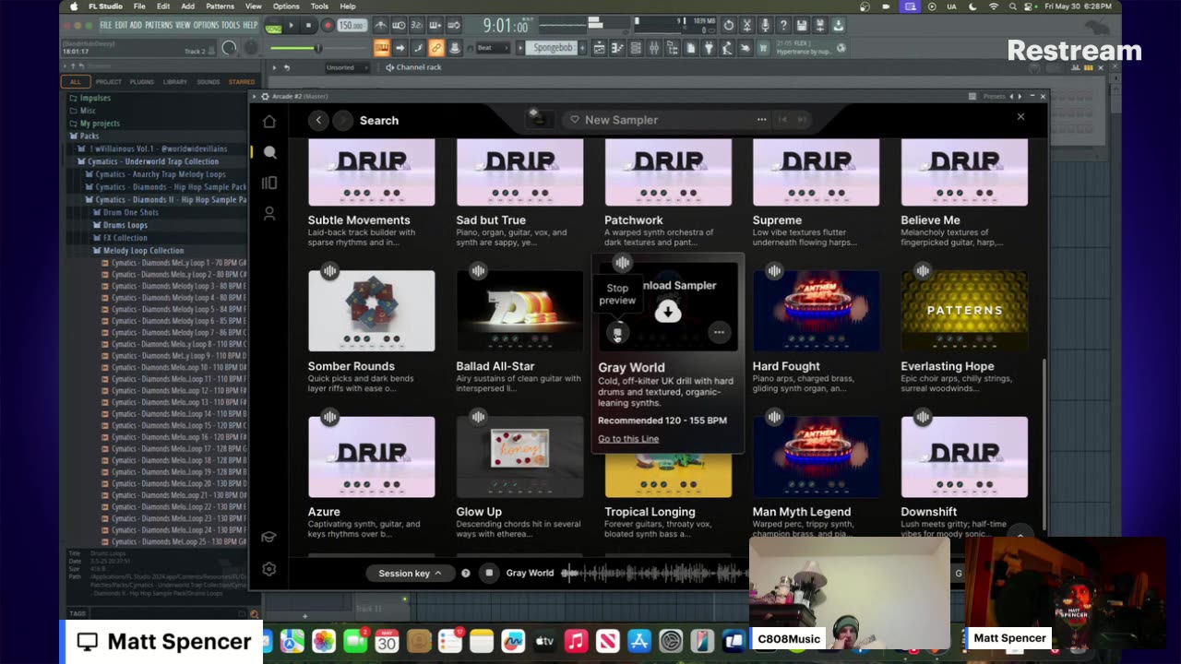Switch browser to PLUGINS tab
The width and height of the screenshot is (1181, 664).
coord(142,82)
